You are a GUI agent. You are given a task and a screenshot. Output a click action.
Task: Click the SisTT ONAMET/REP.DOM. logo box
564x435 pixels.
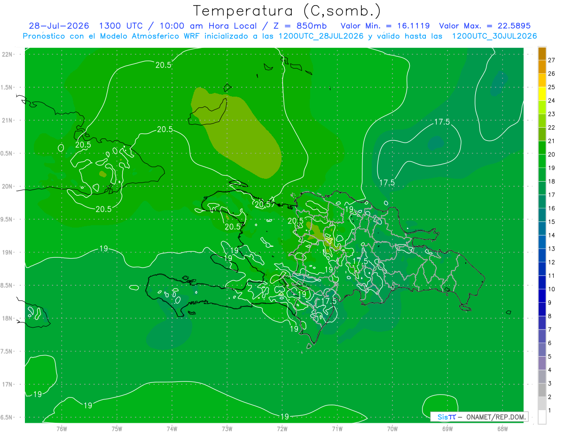tap(479, 417)
